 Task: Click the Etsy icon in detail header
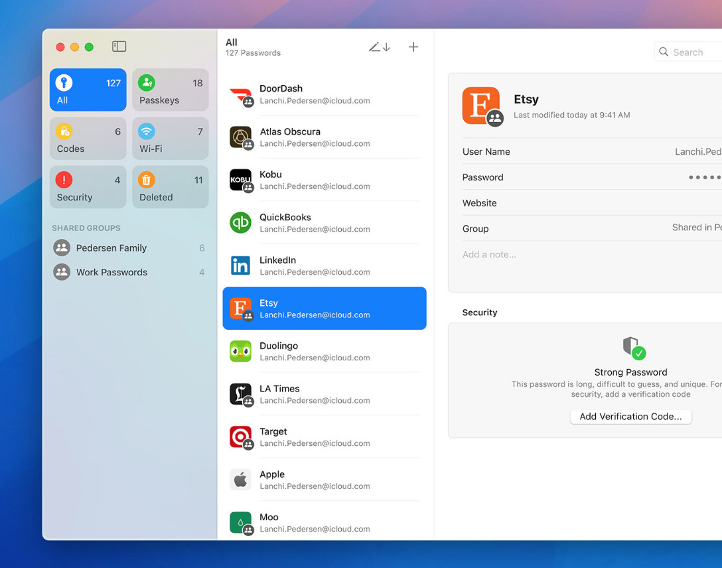[480, 106]
